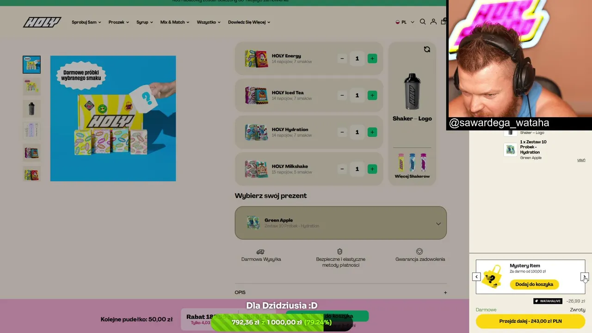Select the first product gallery thumbnail

pos(31,65)
